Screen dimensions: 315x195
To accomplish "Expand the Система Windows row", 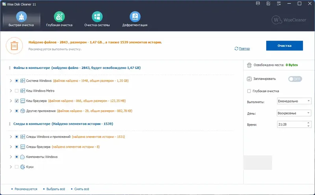I will tap(11, 81).
